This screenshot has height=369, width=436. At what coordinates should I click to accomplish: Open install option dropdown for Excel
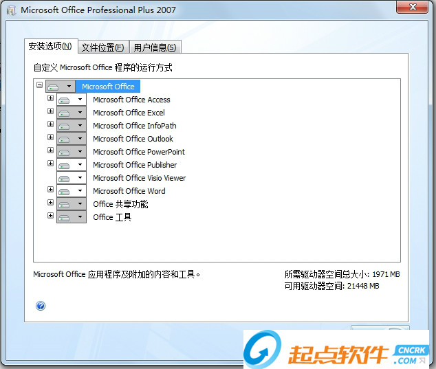[72, 113]
